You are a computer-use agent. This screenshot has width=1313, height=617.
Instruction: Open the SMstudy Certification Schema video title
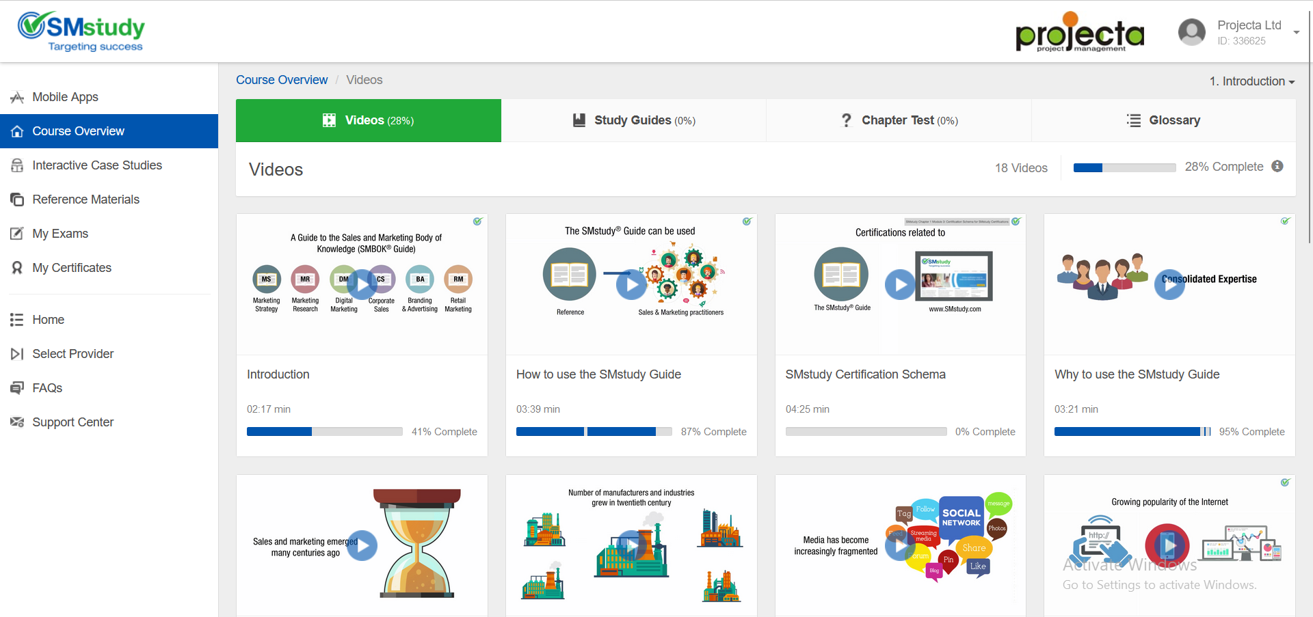[x=865, y=374]
